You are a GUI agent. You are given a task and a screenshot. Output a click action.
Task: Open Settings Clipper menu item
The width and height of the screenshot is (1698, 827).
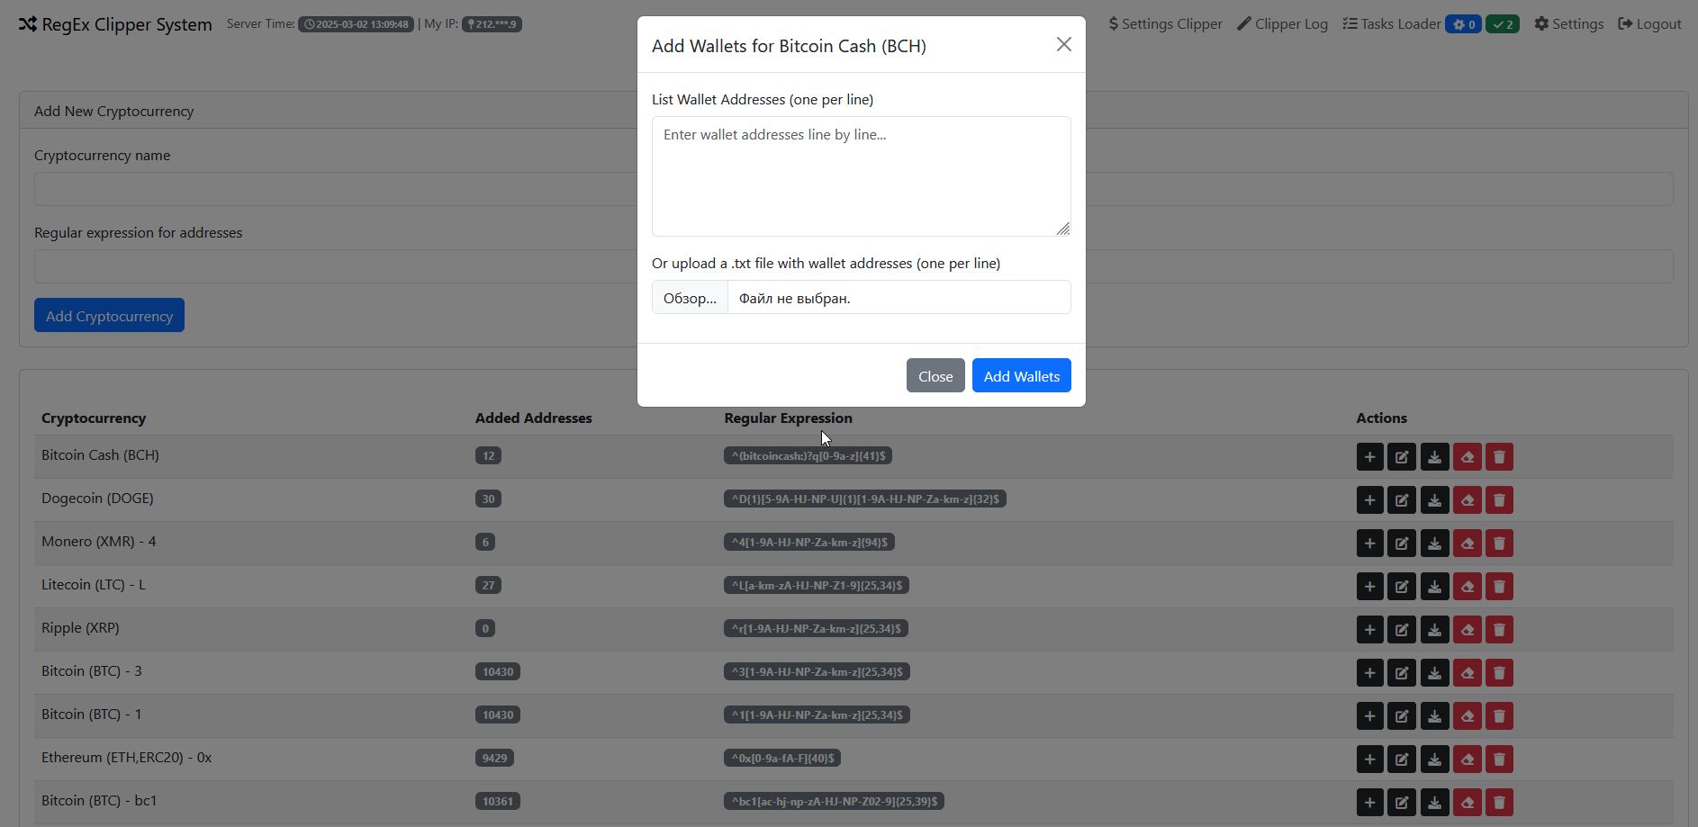(x=1165, y=24)
